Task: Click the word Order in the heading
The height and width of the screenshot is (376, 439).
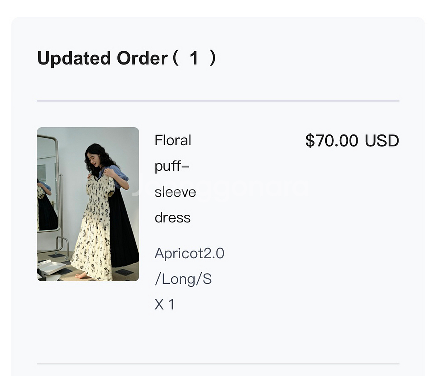Action: [x=142, y=58]
